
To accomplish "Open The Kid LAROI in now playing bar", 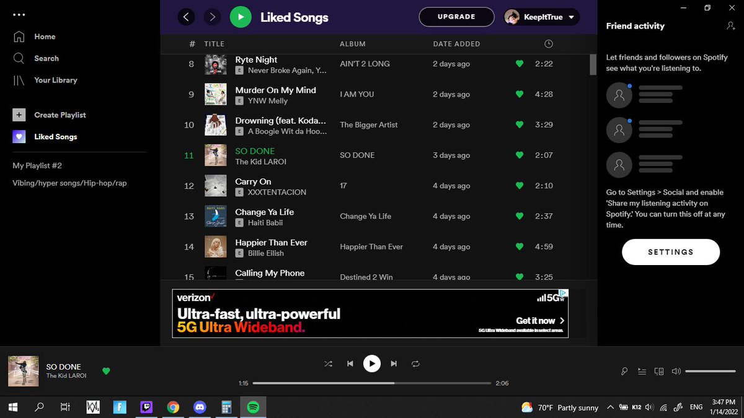I will (x=66, y=376).
